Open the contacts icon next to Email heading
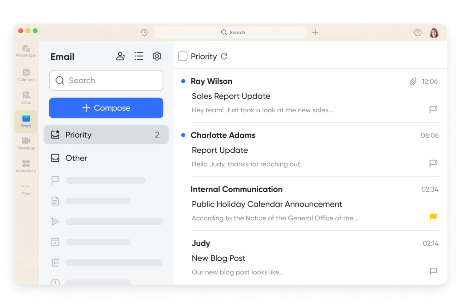The image size is (462, 308). 121,56
